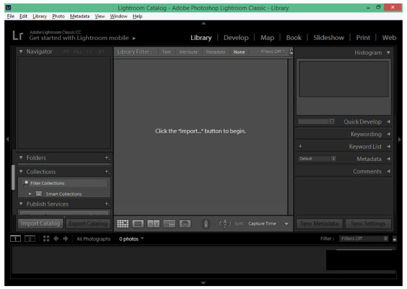Switch to the Slideshow module
Image resolution: width=407 pixels, height=289 pixels.
tap(329, 37)
